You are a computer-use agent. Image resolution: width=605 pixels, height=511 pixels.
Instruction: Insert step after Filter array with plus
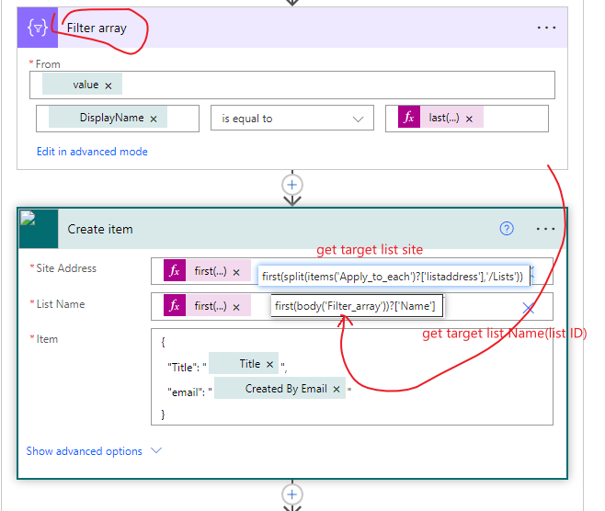(292, 185)
